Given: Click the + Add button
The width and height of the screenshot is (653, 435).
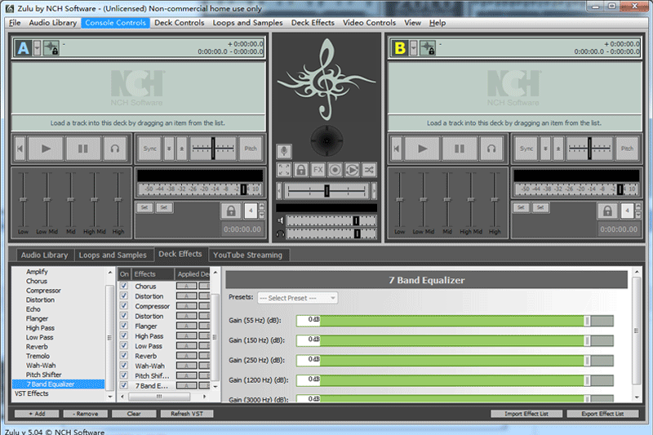Looking at the screenshot, I should [37, 414].
